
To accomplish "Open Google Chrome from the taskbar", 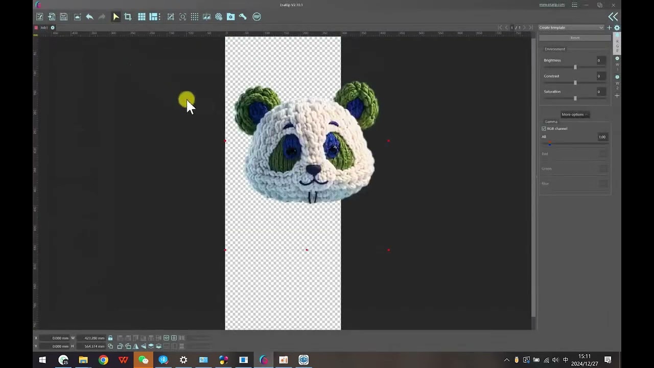I will (103, 360).
